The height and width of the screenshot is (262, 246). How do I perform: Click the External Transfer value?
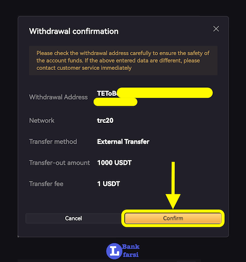123,141
